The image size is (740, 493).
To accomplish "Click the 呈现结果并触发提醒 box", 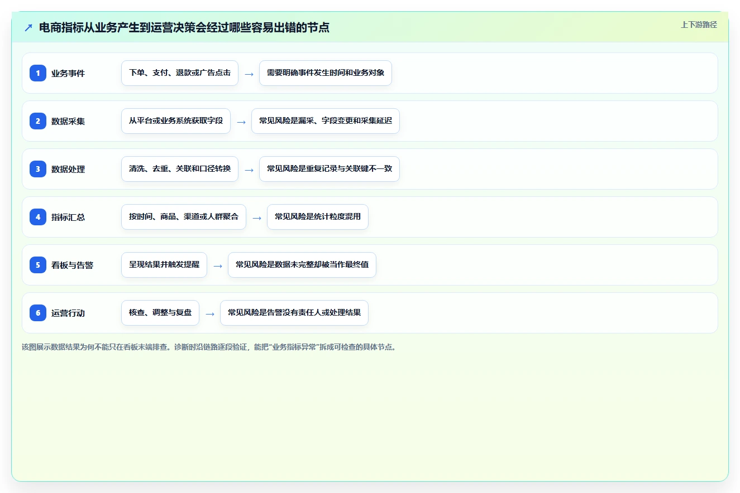I will (x=164, y=265).
